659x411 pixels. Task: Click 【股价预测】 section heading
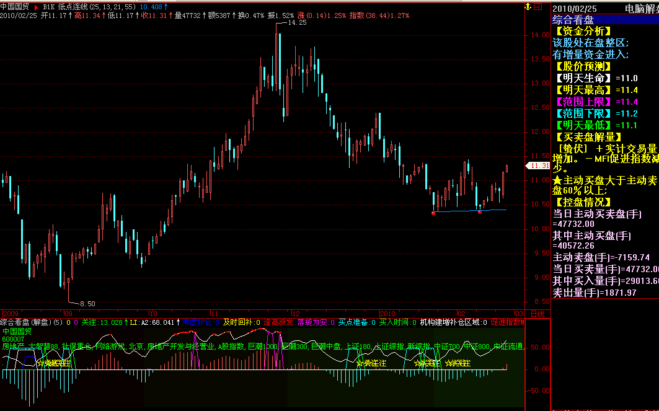pos(583,66)
